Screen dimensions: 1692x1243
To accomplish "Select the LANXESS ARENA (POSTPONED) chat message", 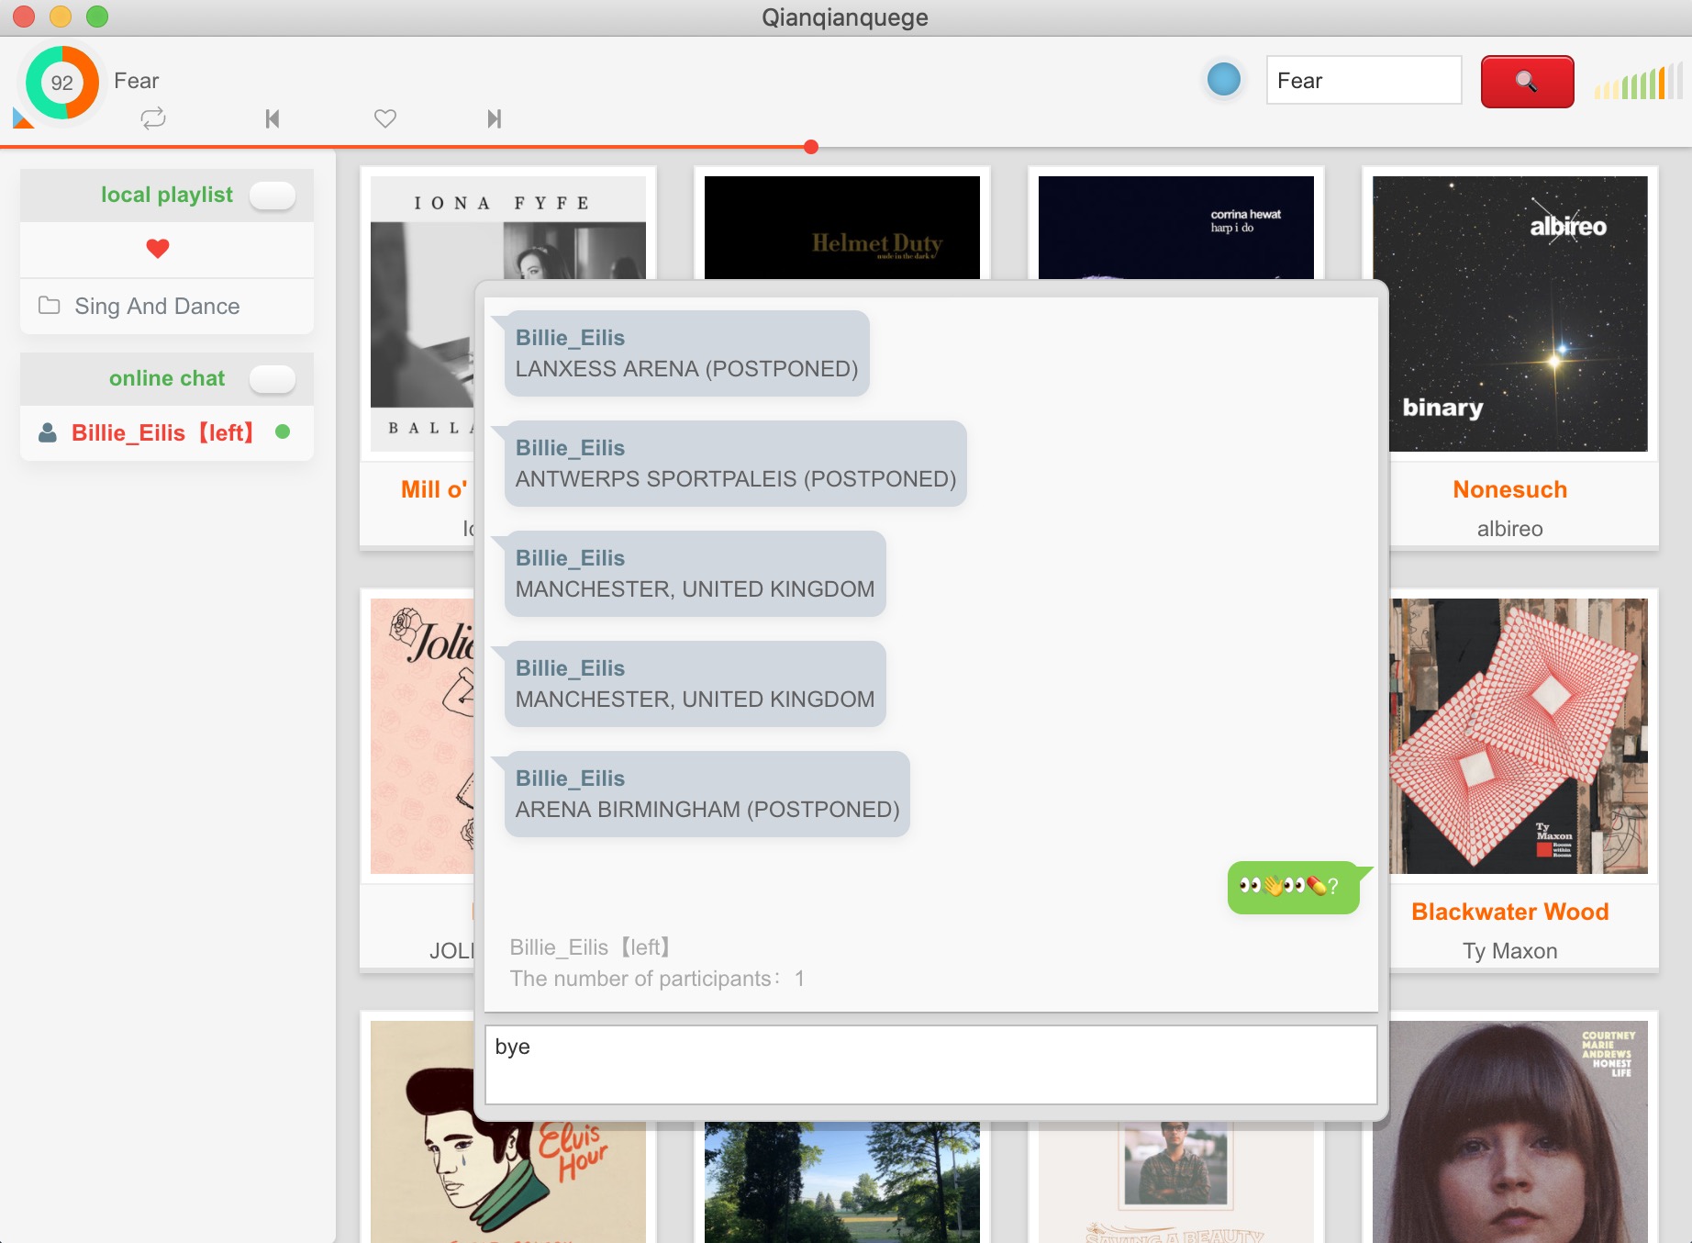I will tap(686, 353).
